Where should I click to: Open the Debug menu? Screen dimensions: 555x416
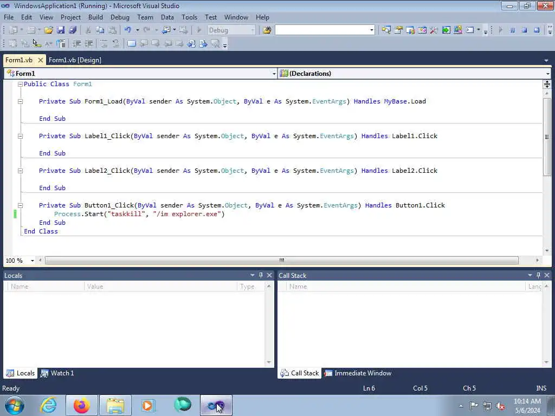[x=120, y=17]
